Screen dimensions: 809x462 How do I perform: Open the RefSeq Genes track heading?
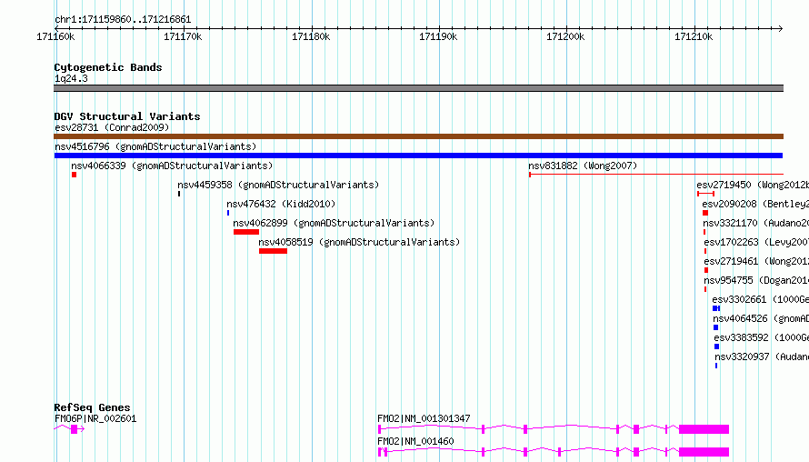[x=93, y=407]
